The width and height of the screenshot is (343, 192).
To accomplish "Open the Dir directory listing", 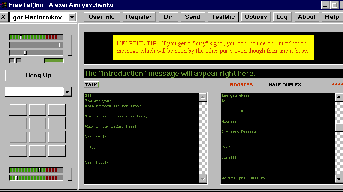I will (168, 17).
